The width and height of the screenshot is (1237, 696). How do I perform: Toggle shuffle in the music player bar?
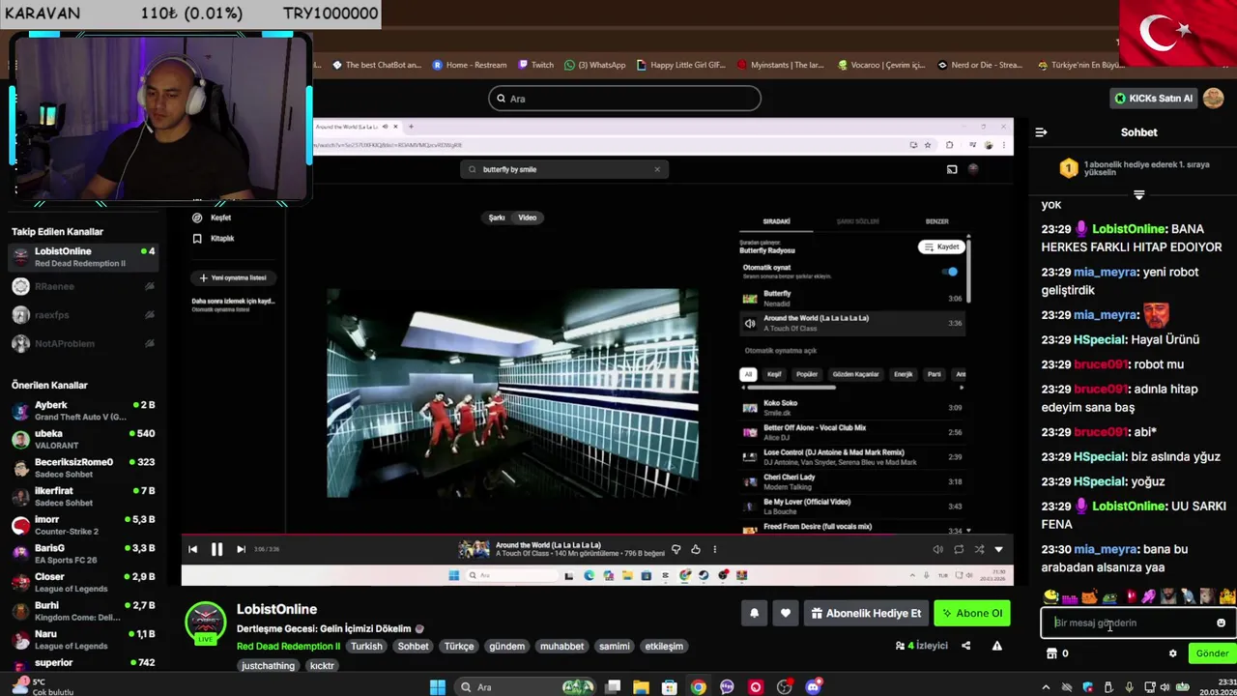click(x=979, y=549)
